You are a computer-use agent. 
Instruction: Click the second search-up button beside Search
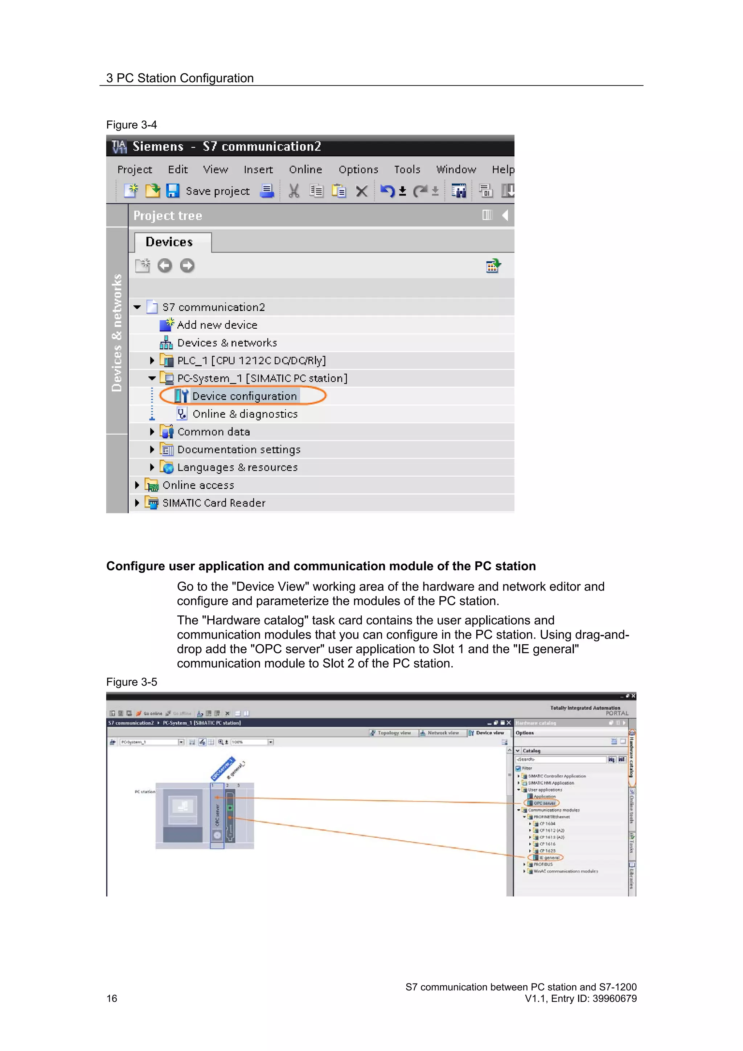coord(622,759)
